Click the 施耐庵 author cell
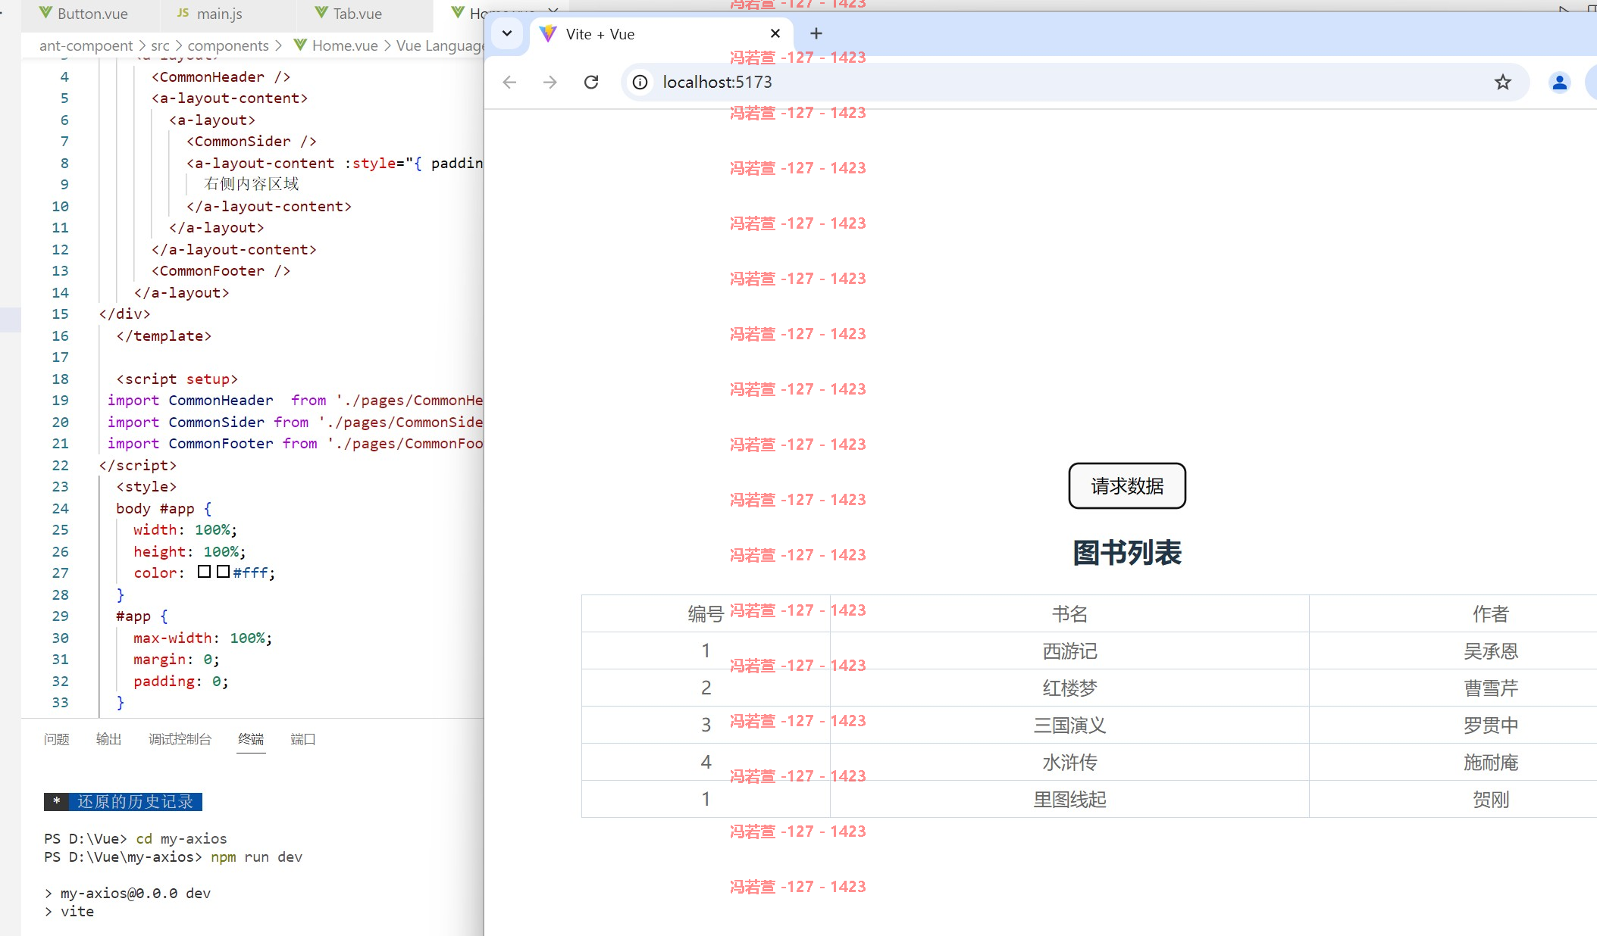The width and height of the screenshot is (1597, 936). click(1491, 762)
